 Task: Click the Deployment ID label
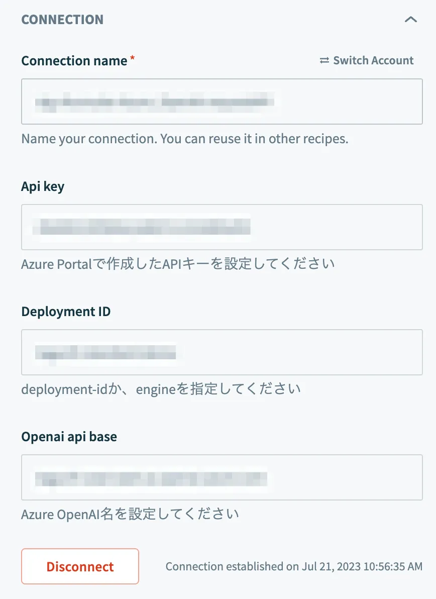[66, 312]
